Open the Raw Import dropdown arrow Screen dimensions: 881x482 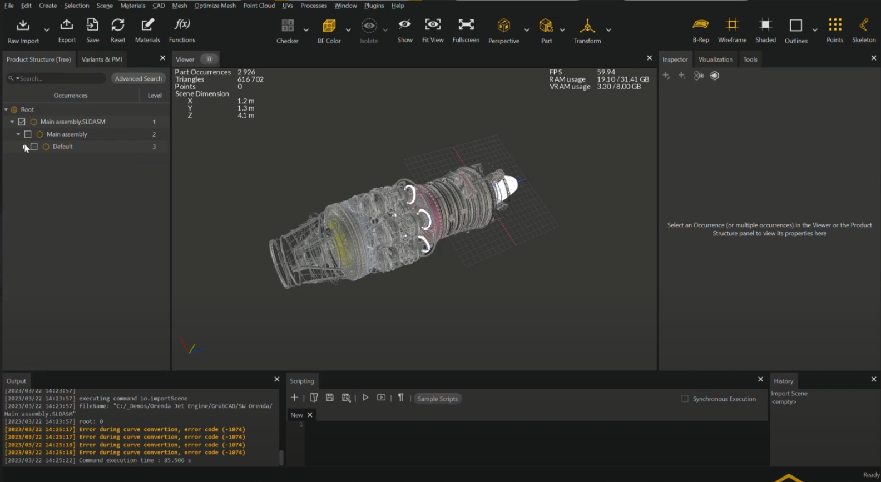[x=47, y=30]
